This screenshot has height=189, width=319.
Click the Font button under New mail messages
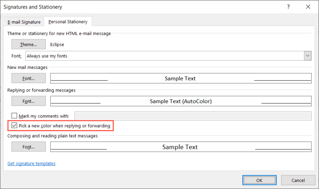[28, 78]
